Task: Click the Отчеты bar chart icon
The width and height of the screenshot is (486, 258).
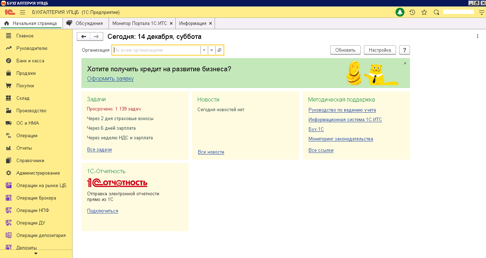Action: click(9, 148)
